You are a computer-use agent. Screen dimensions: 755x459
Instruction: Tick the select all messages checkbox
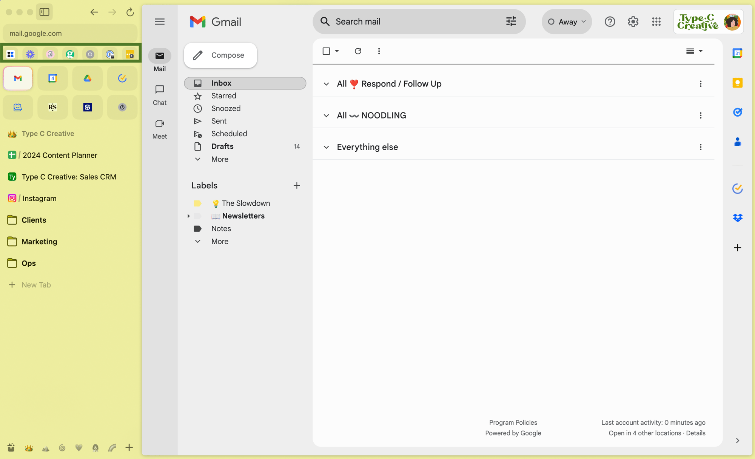[327, 51]
